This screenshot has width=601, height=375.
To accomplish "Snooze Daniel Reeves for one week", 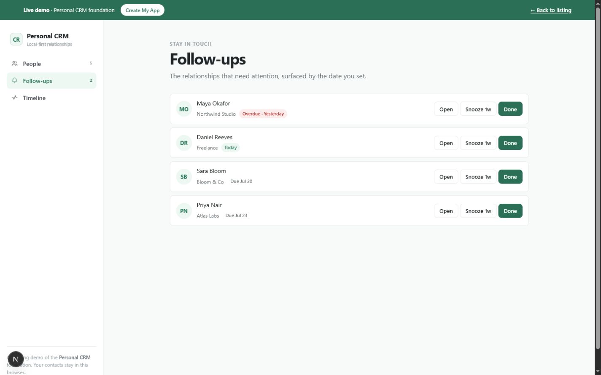I will click(478, 143).
